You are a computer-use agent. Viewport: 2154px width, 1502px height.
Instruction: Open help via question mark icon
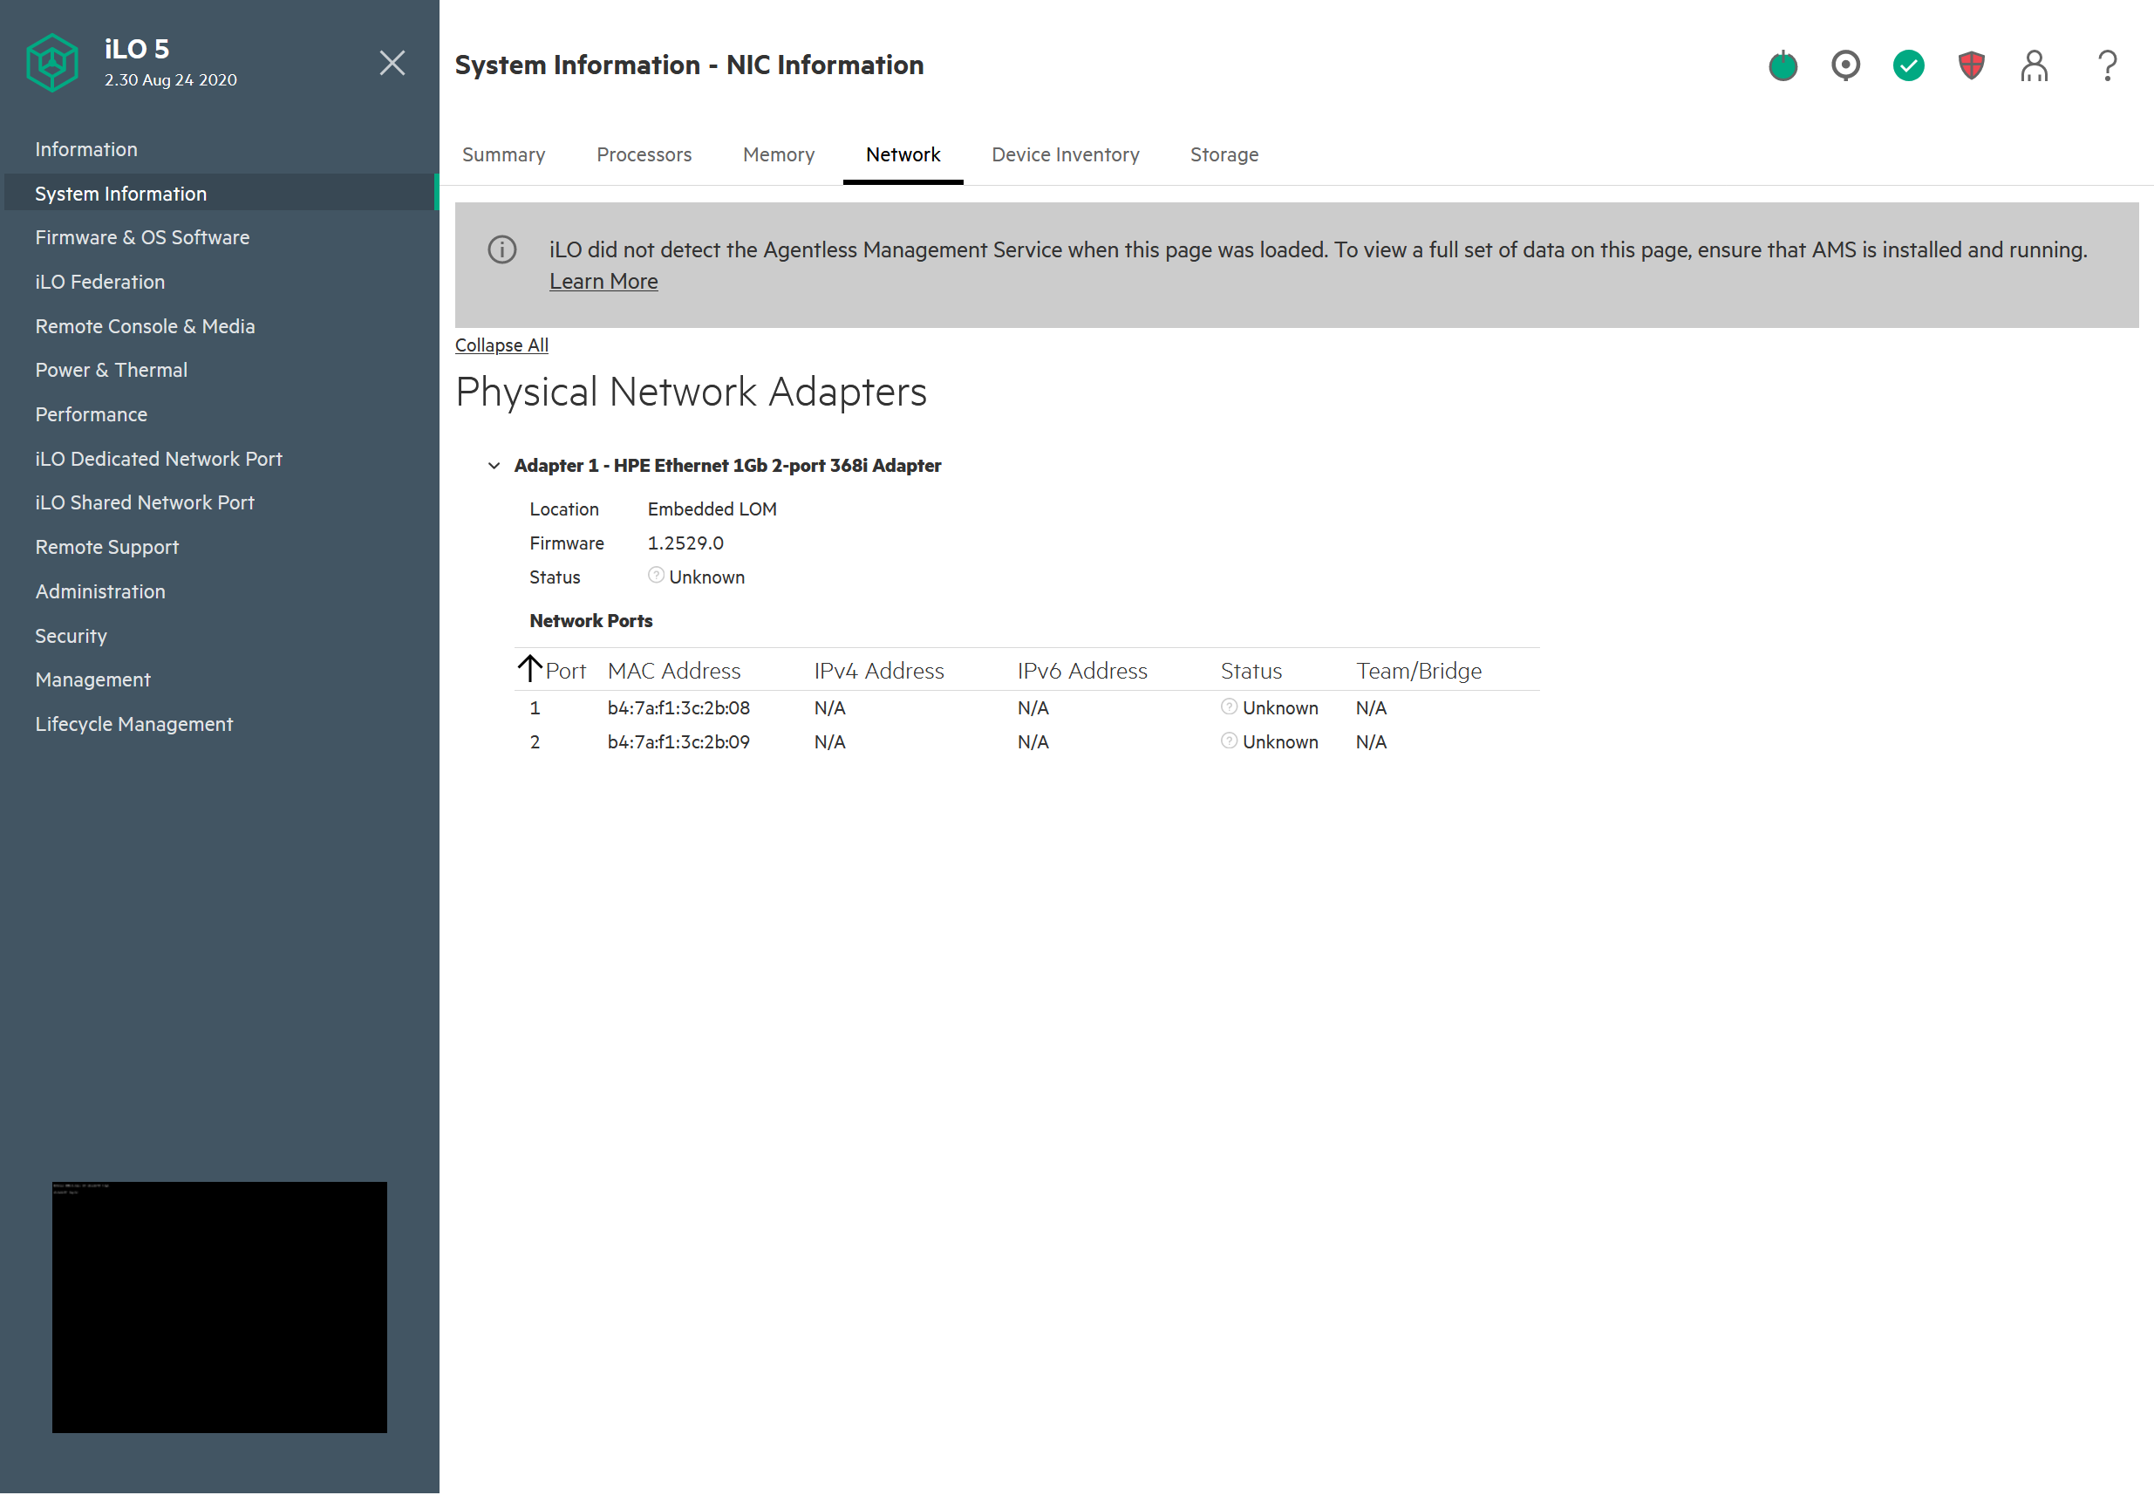2107,65
